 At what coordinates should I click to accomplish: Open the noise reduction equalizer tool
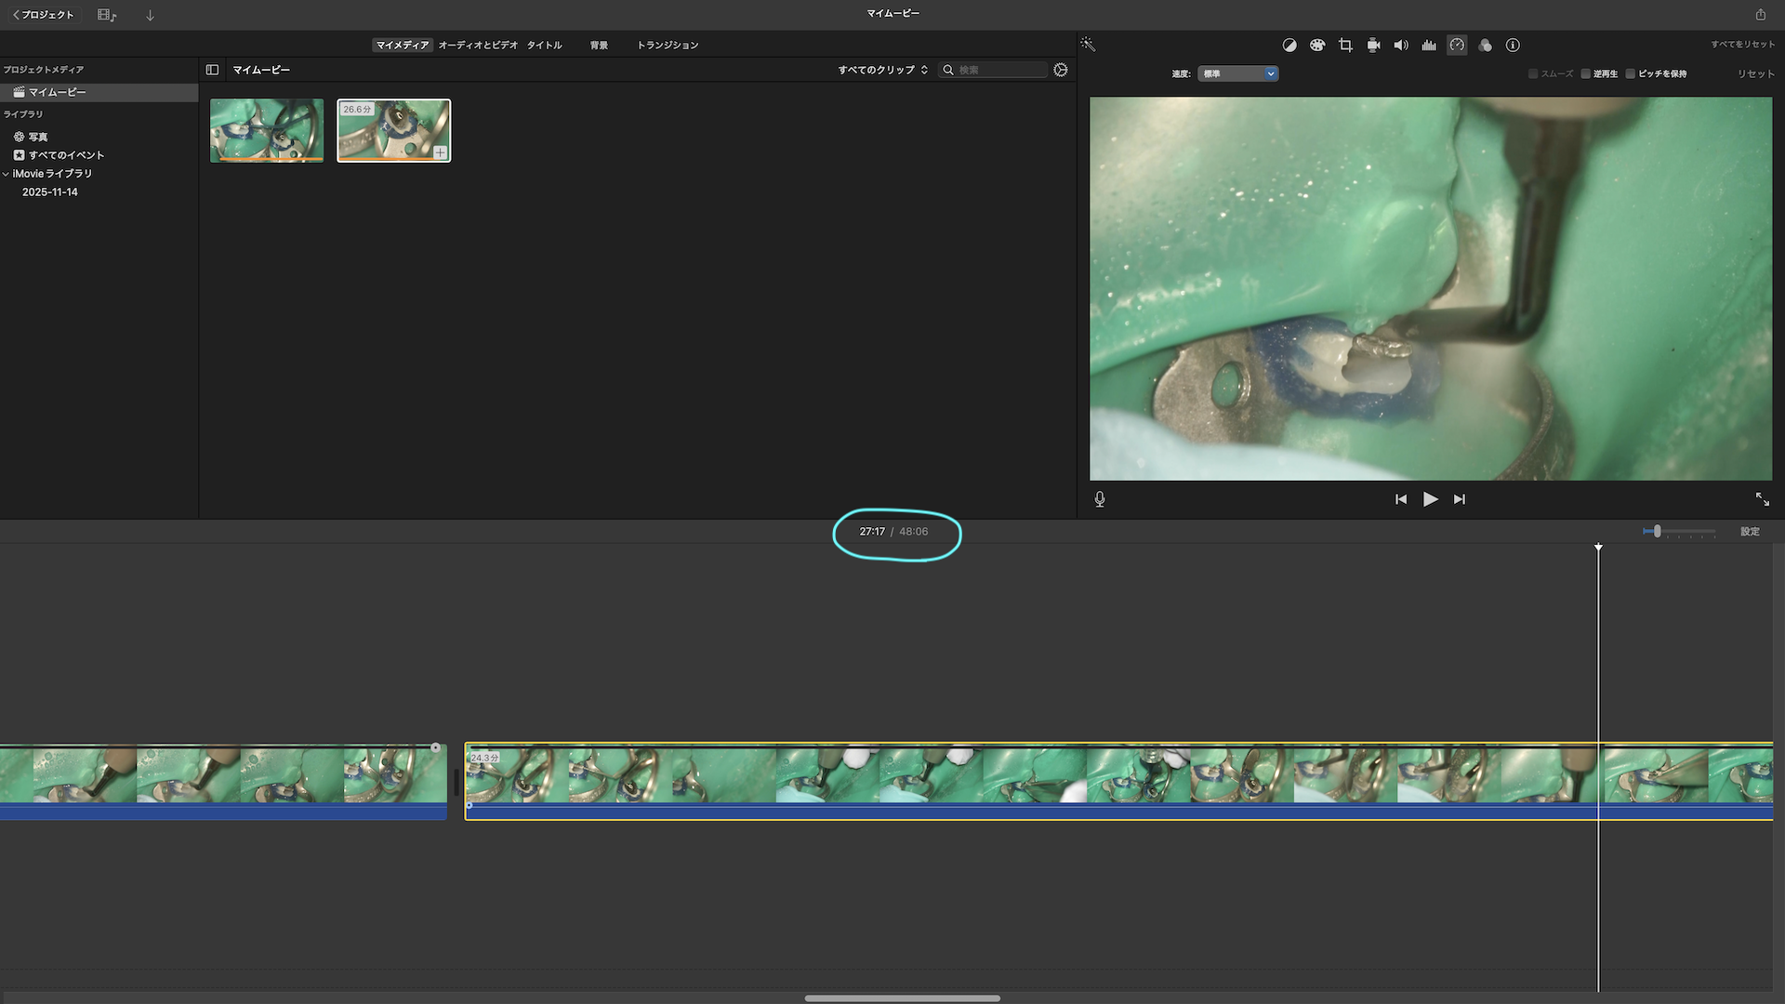click(x=1429, y=45)
